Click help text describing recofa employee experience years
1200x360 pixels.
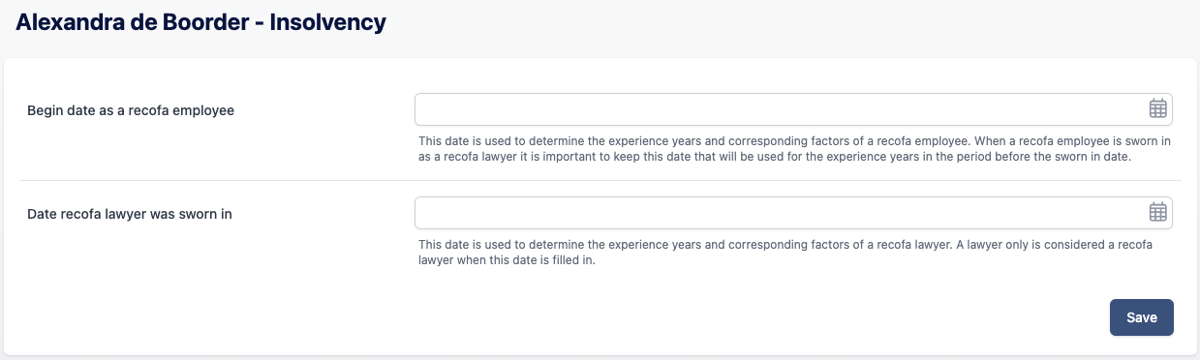click(795, 148)
